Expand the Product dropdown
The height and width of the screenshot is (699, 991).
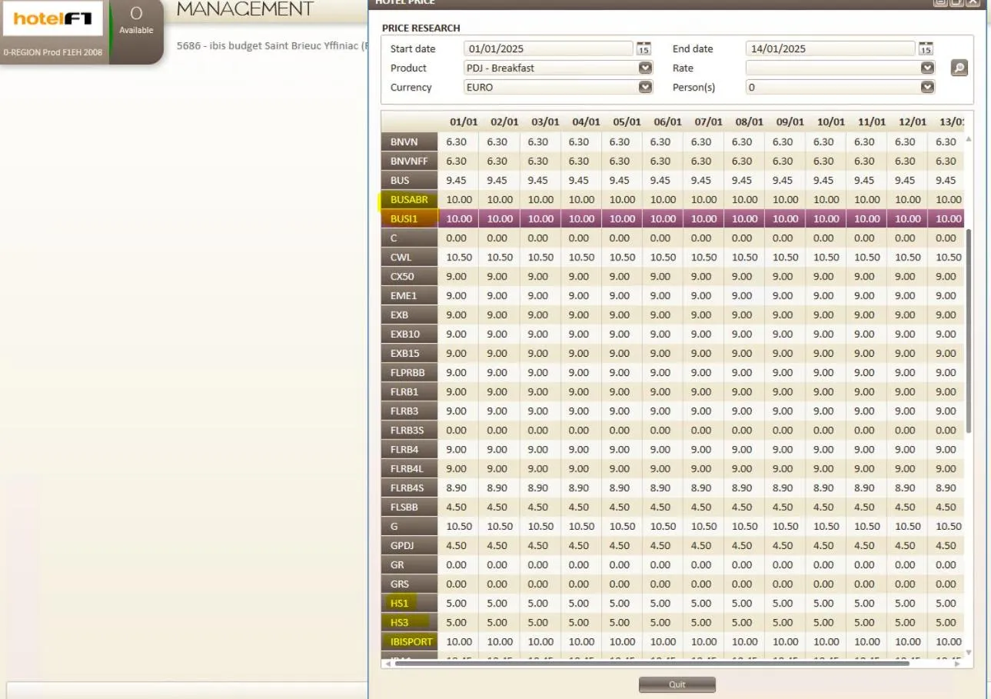tap(645, 68)
